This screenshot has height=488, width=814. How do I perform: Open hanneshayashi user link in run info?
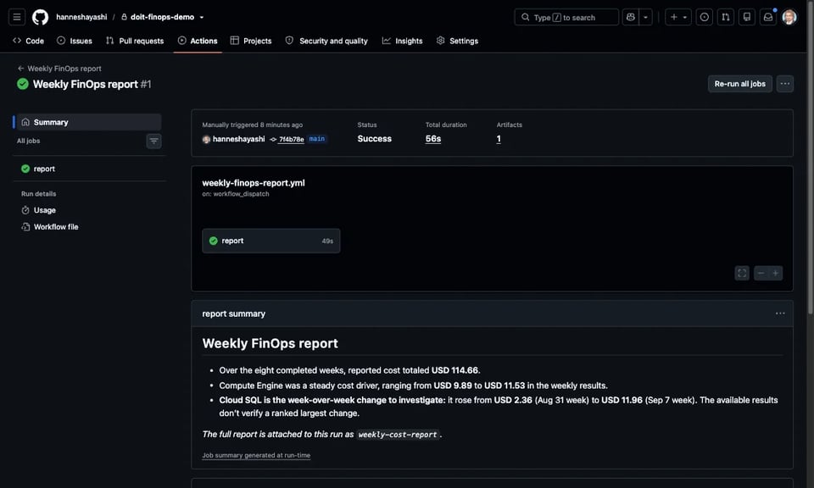238,139
